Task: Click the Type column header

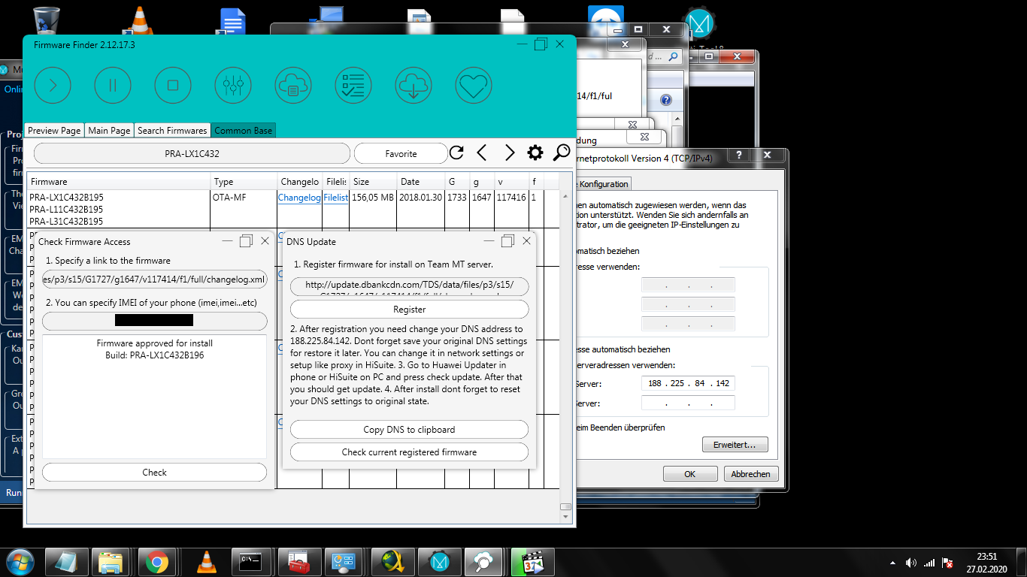Action: pos(244,182)
